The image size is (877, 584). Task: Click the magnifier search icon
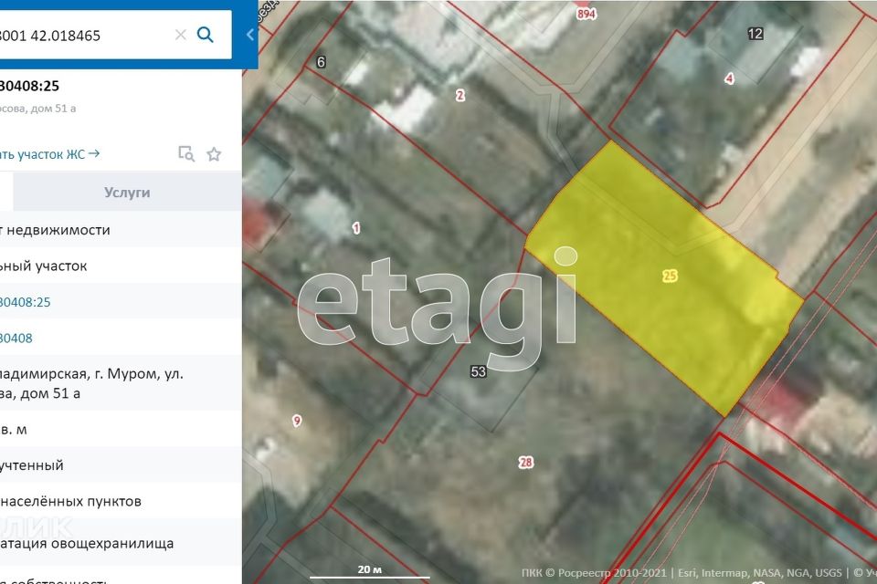tap(206, 35)
